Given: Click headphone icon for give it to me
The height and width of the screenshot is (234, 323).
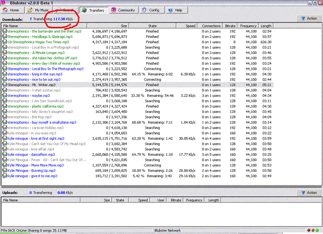Looking at the screenshot, I should (5, 176).
